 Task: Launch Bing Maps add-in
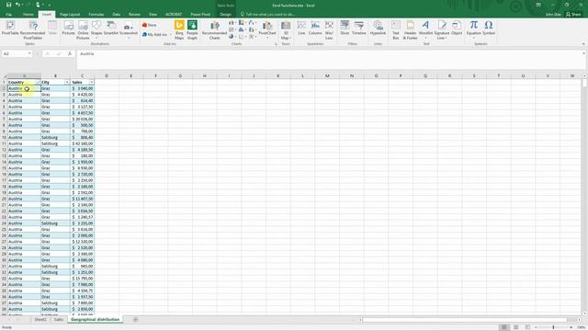(x=179, y=30)
